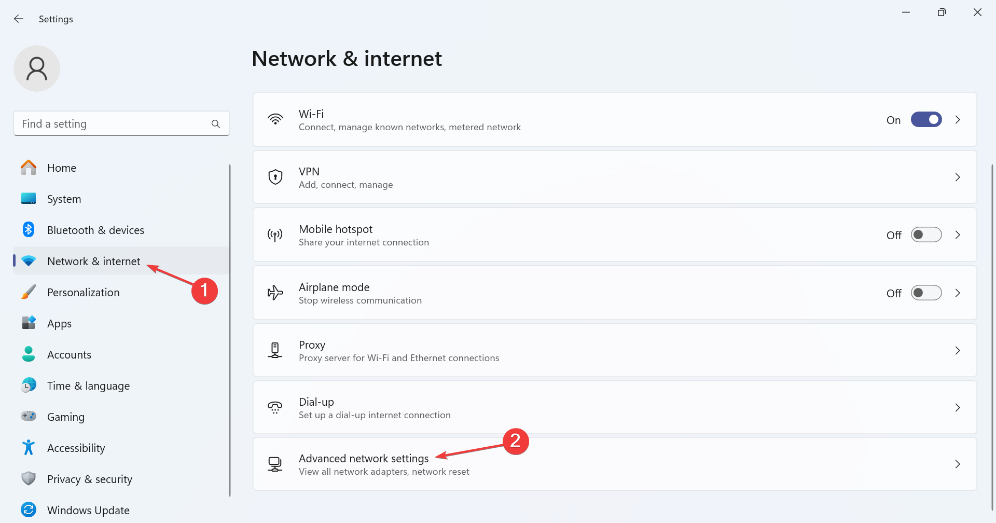The height and width of the screenshot is (523, 996).
Task: Click the search magnifier icon
Action: 216,124
